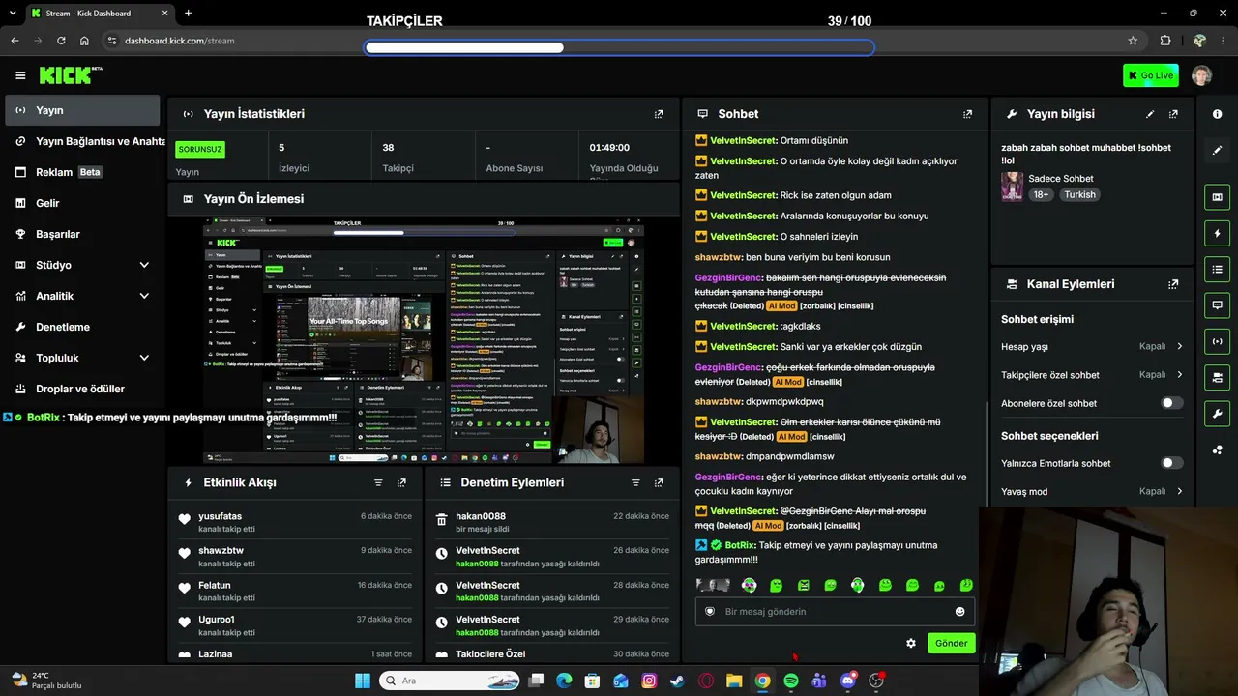Open Spotify from the taskbar
Viewport: 1238px width, 696px height.
pos(790,681)
